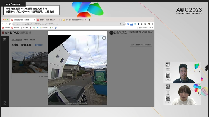
Task: Open a new tab with plus button
Action: click(89, 20)
